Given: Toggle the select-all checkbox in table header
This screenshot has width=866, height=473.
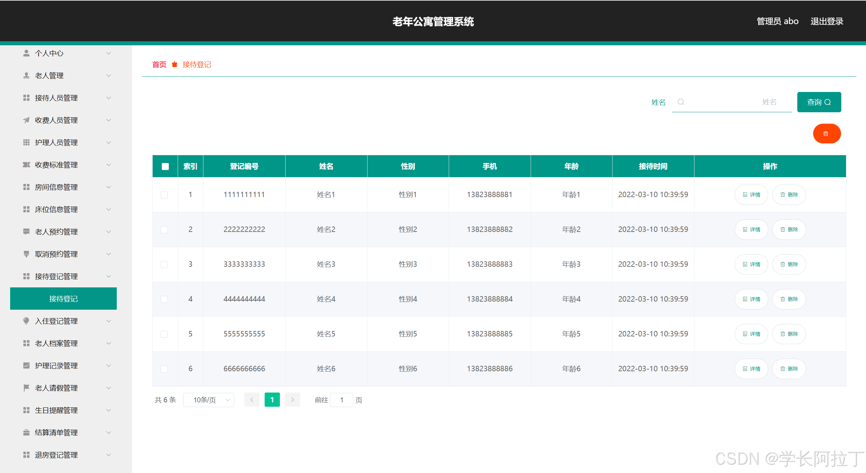Looking at the screenshot, I should point(165,166).
